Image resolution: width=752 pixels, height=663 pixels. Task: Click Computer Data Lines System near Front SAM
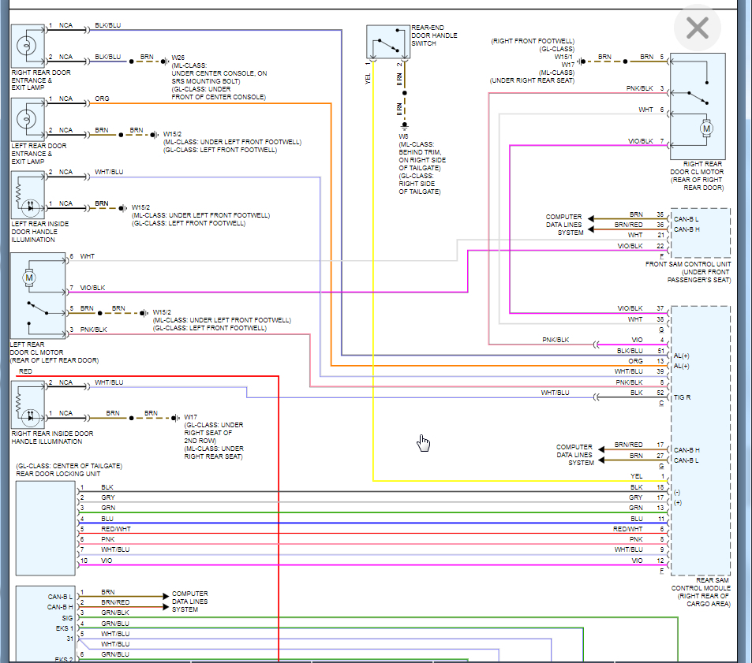click(x=563, y=225)
